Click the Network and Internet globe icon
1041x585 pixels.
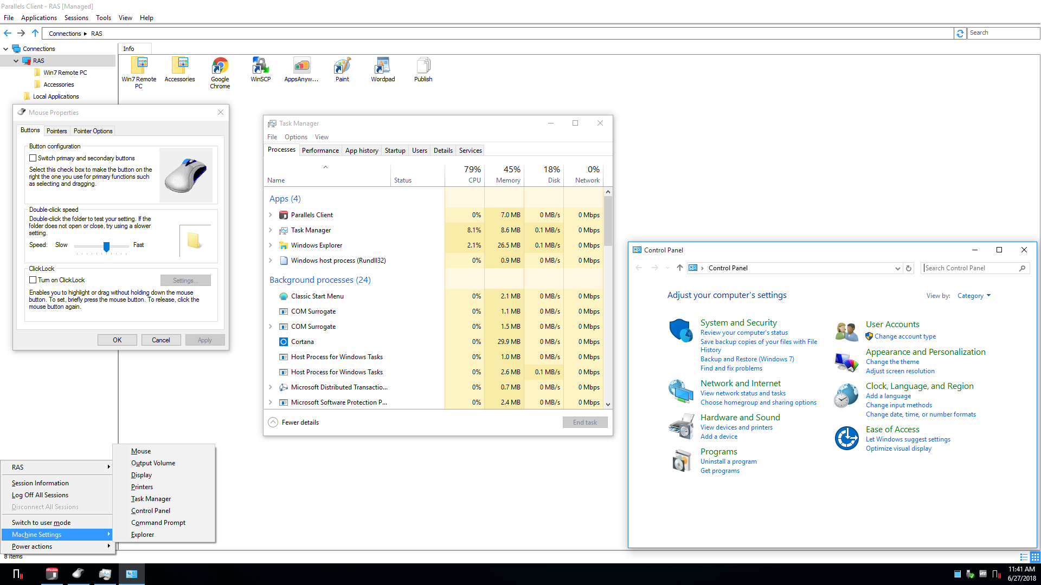pyautogui.click(x=680, y=391)
